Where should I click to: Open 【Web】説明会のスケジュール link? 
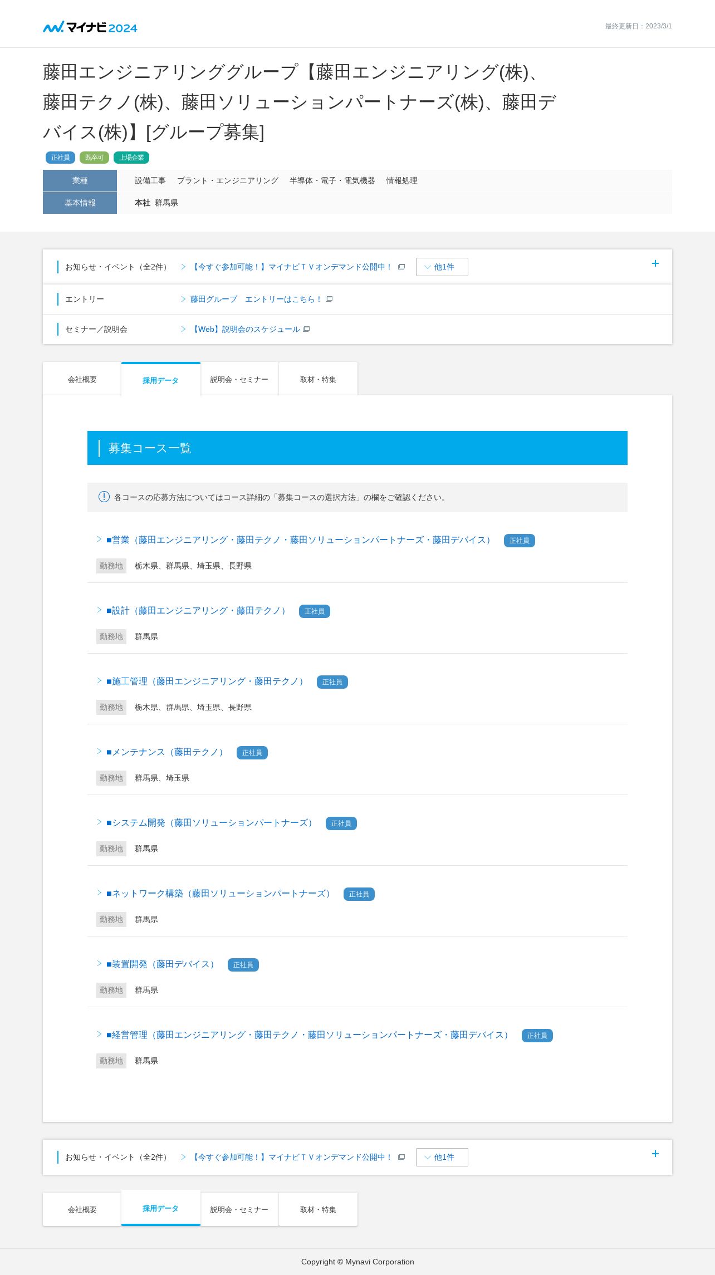click(245, 330)
